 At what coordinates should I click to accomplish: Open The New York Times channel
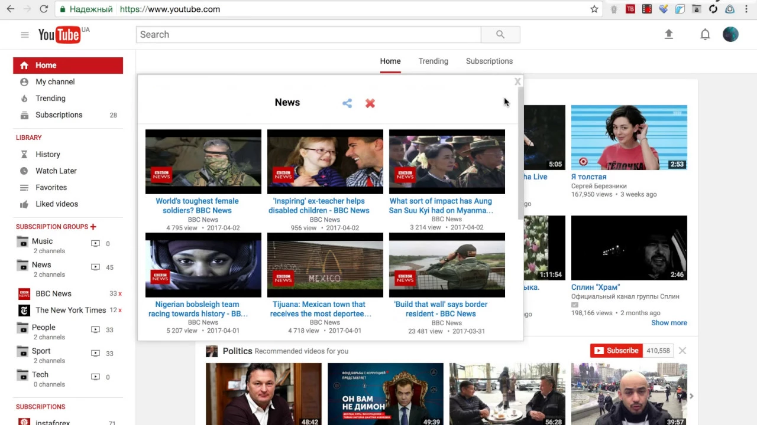[71, 310]
